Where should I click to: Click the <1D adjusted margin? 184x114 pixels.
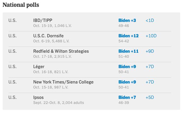(150, 20)
